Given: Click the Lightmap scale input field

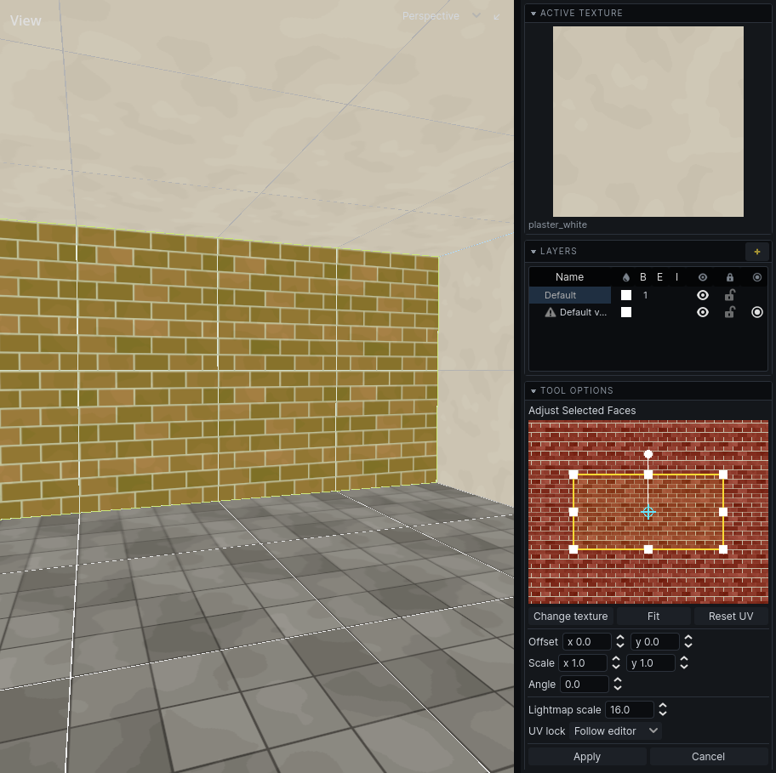Looking at the screenshot, I should pyautogui.click(x=629, y=710).
